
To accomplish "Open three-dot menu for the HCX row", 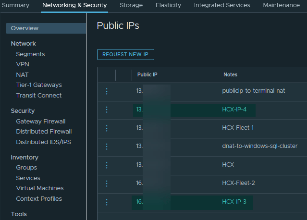I will (x=107, y=165).
